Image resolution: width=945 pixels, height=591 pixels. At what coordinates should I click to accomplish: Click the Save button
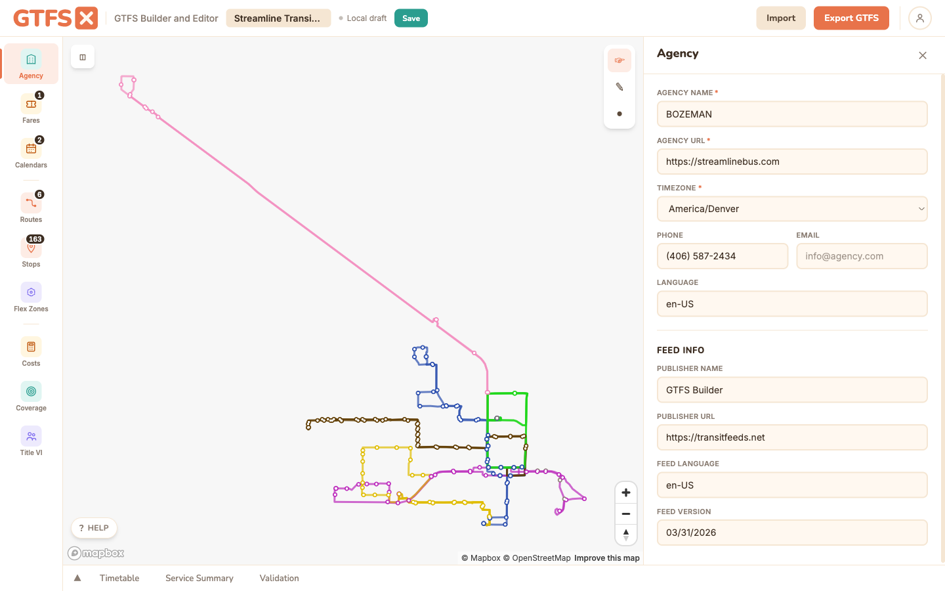411,18
